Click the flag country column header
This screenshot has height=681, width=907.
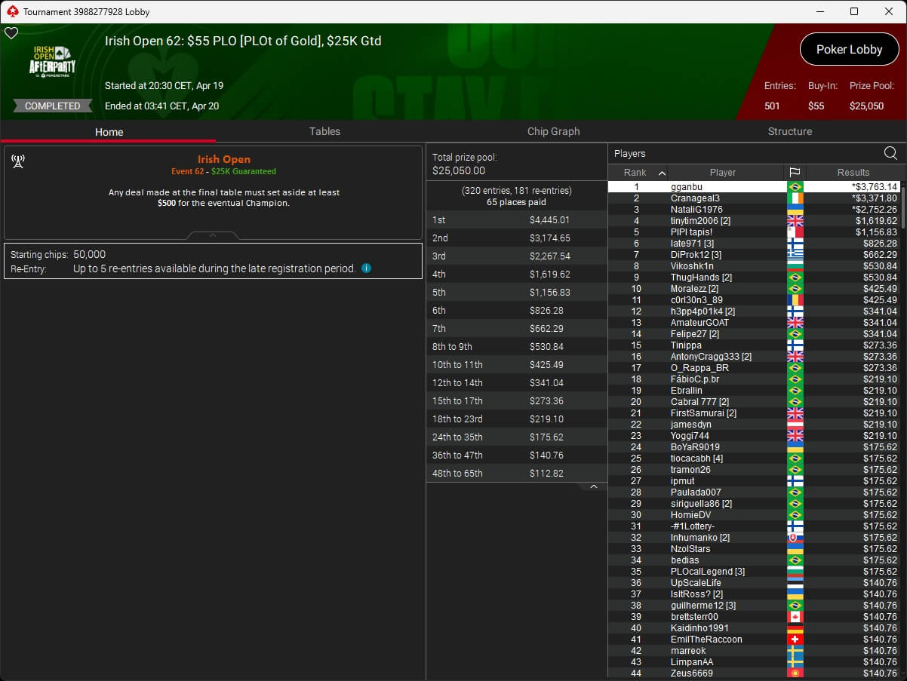click(x=795, y=173)
